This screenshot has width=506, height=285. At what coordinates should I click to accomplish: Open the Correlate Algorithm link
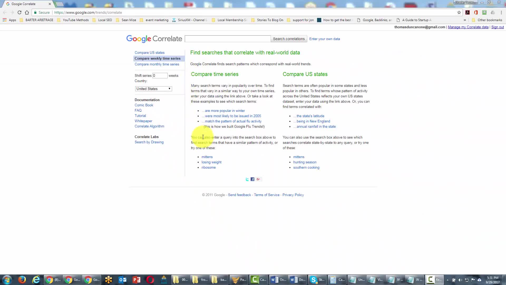point(149,126)
